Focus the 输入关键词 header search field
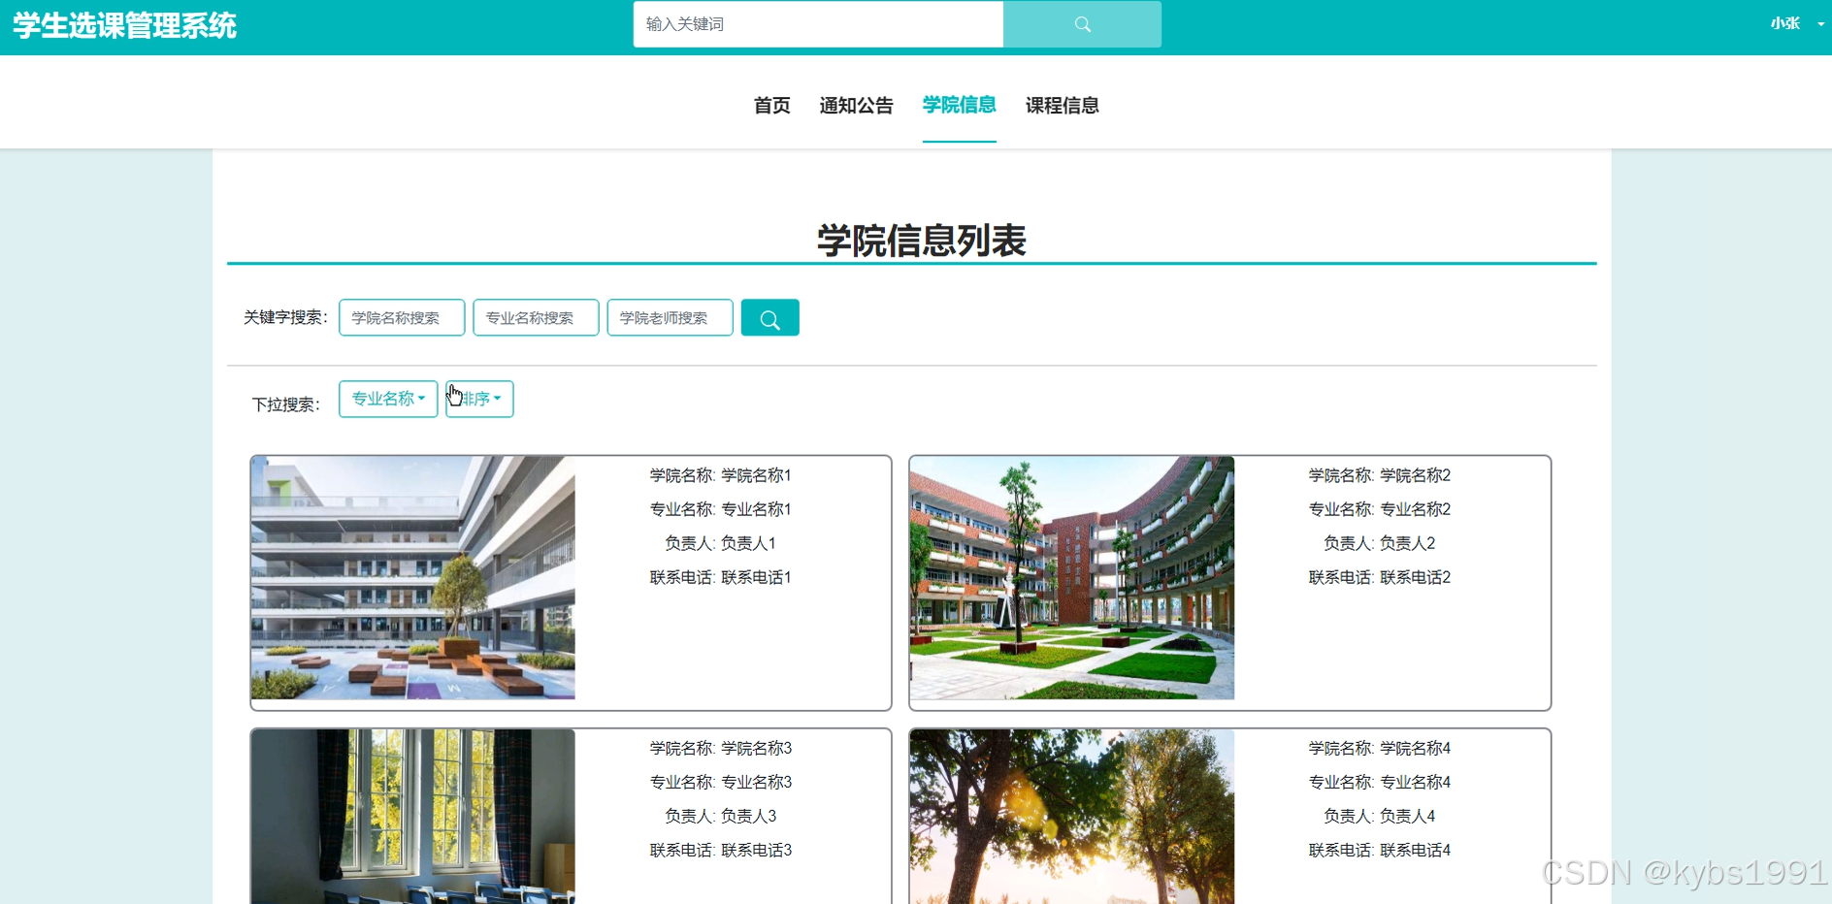The image size is (1832, 904). (818, 24)
